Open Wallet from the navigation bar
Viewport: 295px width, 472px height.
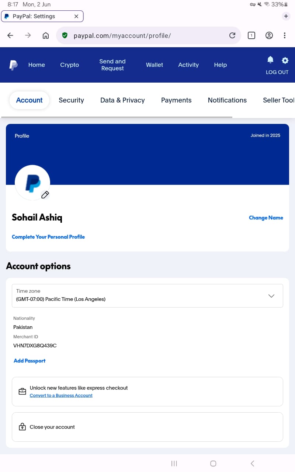(x=154, y=65)
